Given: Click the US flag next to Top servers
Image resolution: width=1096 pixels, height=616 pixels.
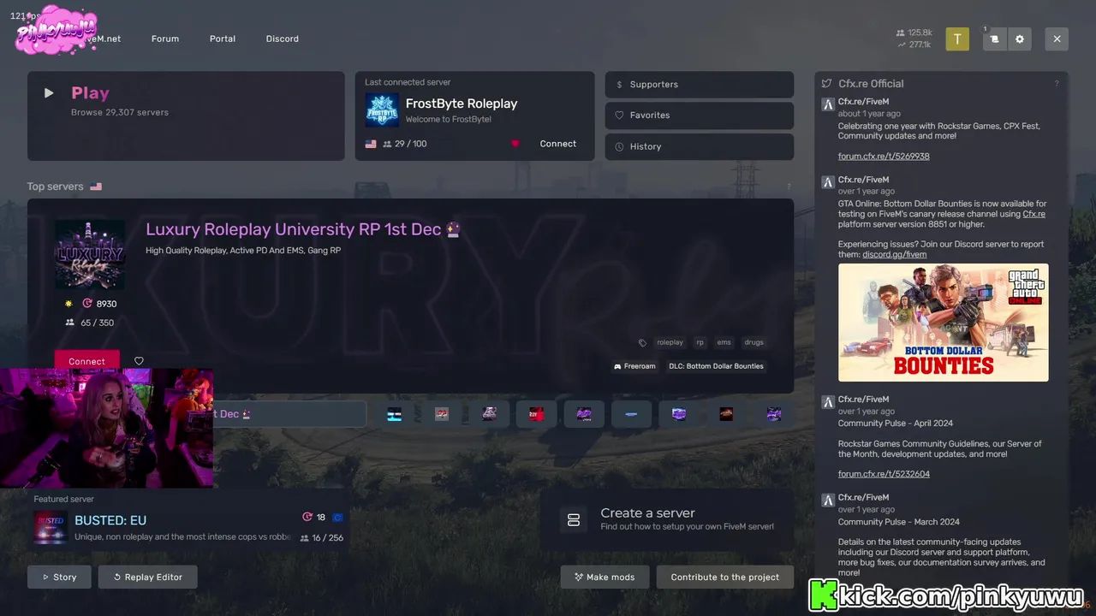Looking at the screenshot, I should click(96, 187).
